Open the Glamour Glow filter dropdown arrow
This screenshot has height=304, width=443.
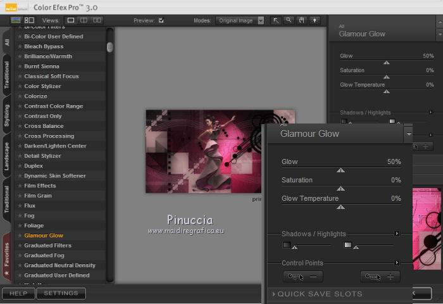(x=409, y=134)
